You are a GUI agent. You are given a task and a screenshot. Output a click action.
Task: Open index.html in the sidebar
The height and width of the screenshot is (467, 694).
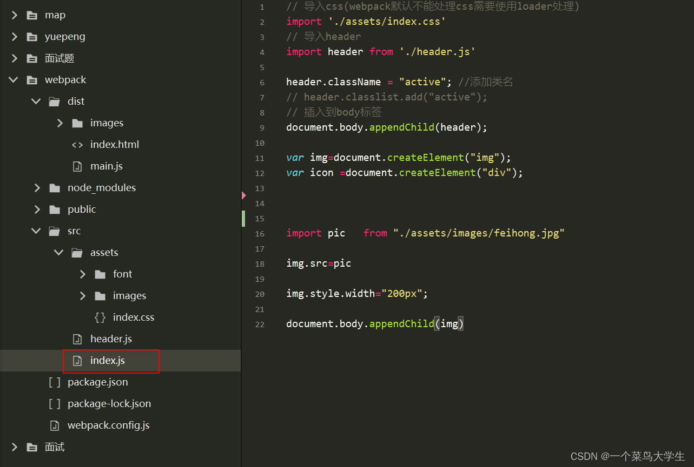point(115,145)
